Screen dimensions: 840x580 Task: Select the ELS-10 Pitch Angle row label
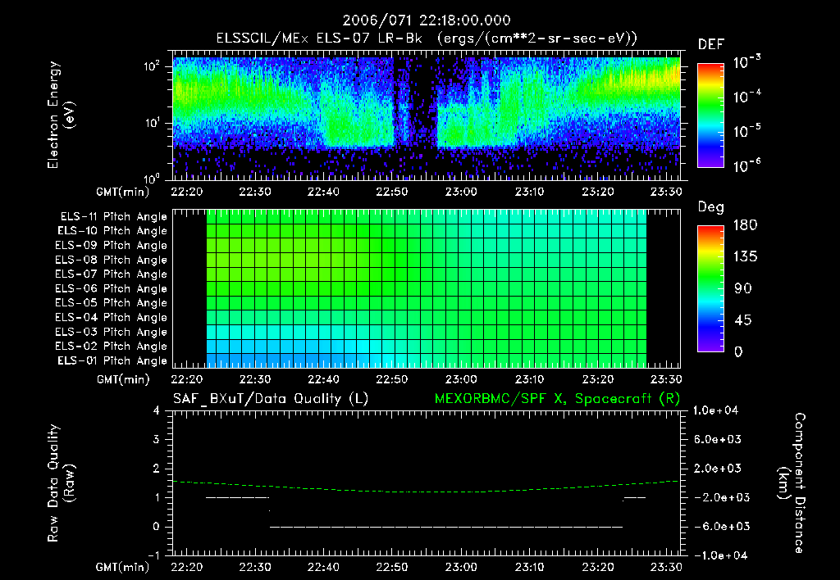(x=112, y=231)
